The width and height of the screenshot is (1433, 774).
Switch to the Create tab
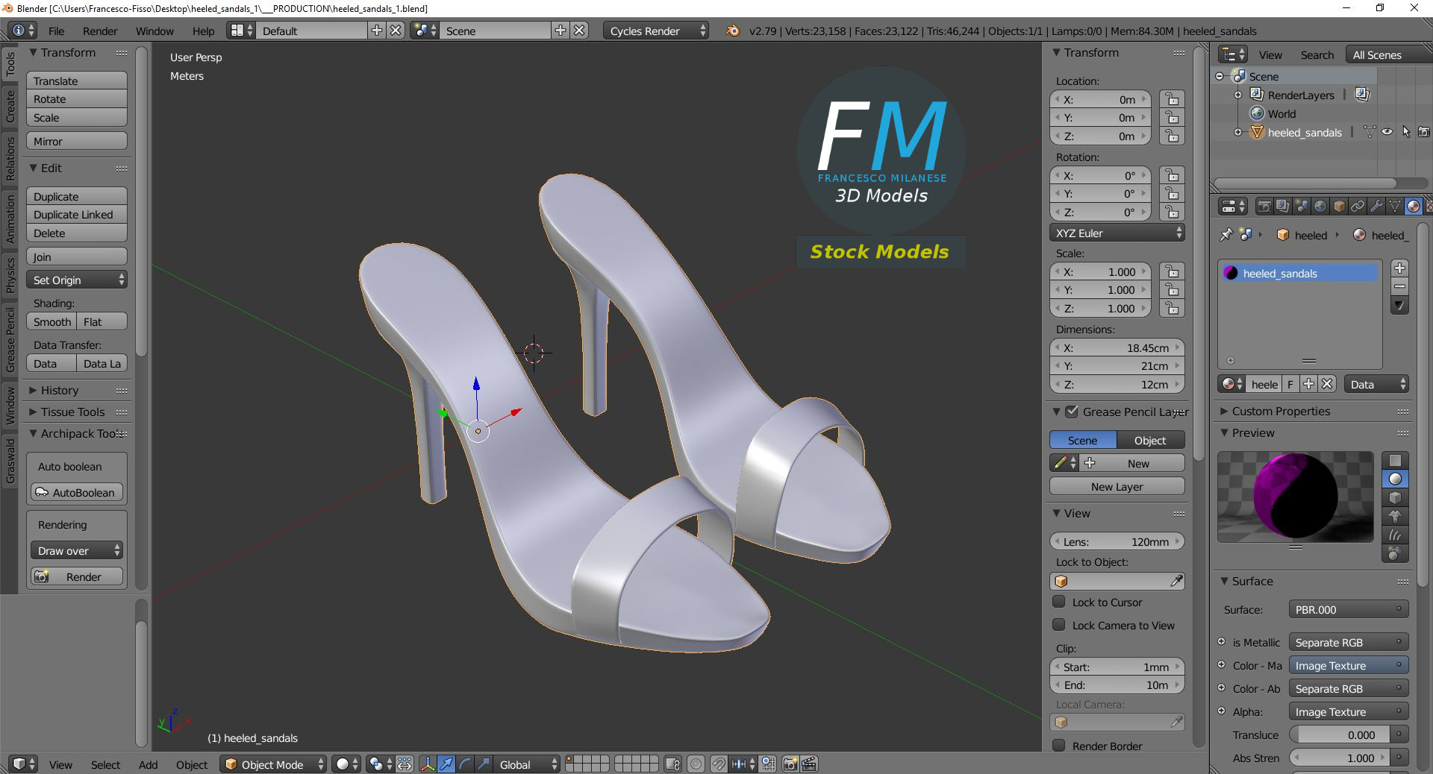[x=10, y=106]
